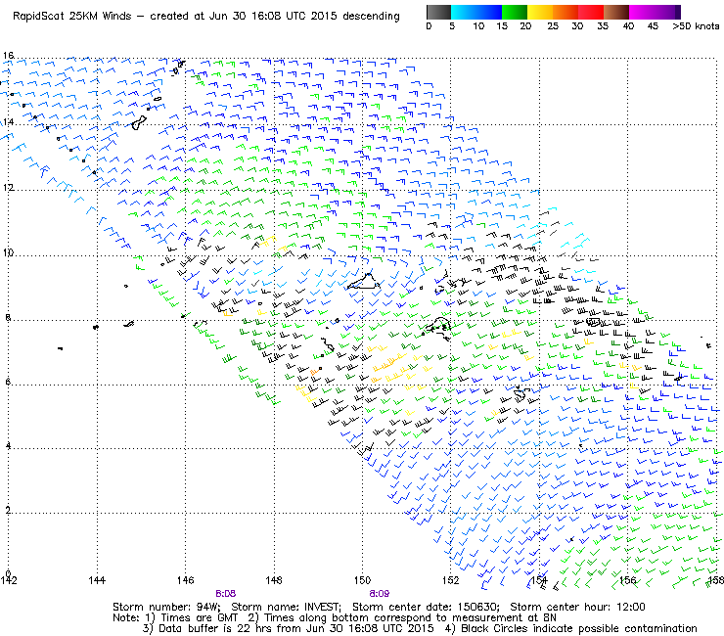The height and width of the screenshot is (636, 724).
Task: Click the '>50 knots' legend label
Action: pyautogui.click(x=696, y=26)
